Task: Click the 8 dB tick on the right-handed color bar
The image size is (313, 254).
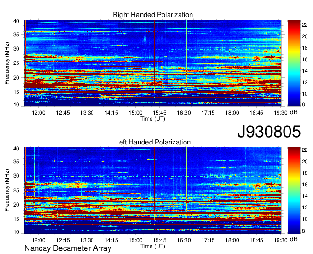Action: click(303, 104)
